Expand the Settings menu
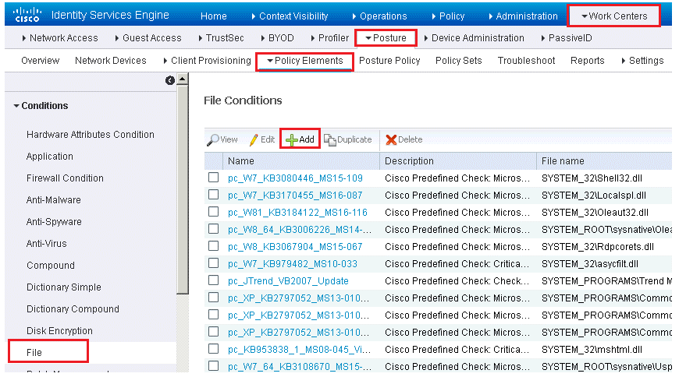The height and width of the screenshot is (377, 679). (642, 61)
